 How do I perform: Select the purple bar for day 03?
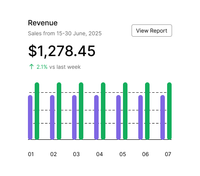[x=74, y=117]
